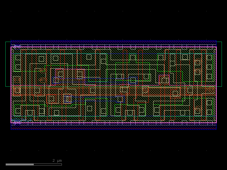Select the VGND label near the bottom rail

pos(16,123)
